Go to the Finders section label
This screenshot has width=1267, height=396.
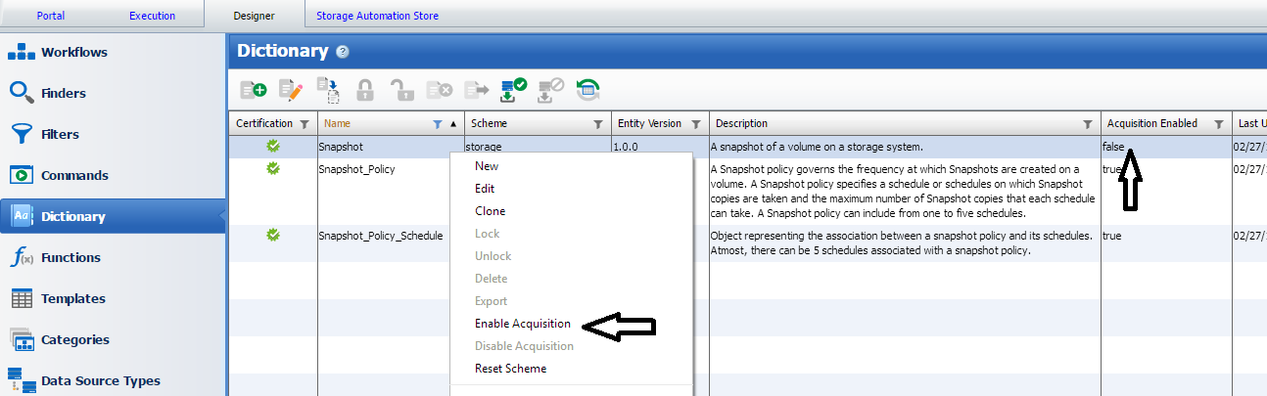(64, 93)
